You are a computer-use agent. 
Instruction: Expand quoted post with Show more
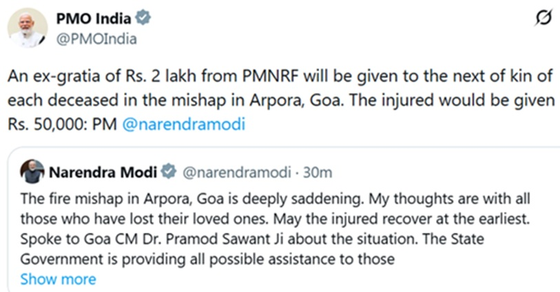pos(58,279)
